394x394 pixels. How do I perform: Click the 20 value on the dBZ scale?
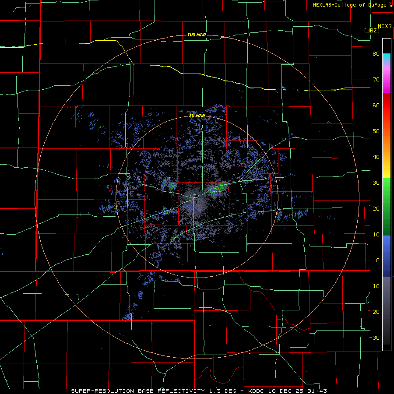pyautogui.click(x=376, y=209)
